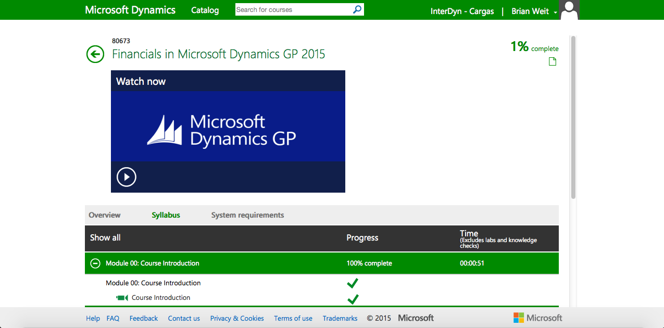The width and height of the screenshot is (664, 328).
Task: Click the Watch now heading
Action: [141, 81]
